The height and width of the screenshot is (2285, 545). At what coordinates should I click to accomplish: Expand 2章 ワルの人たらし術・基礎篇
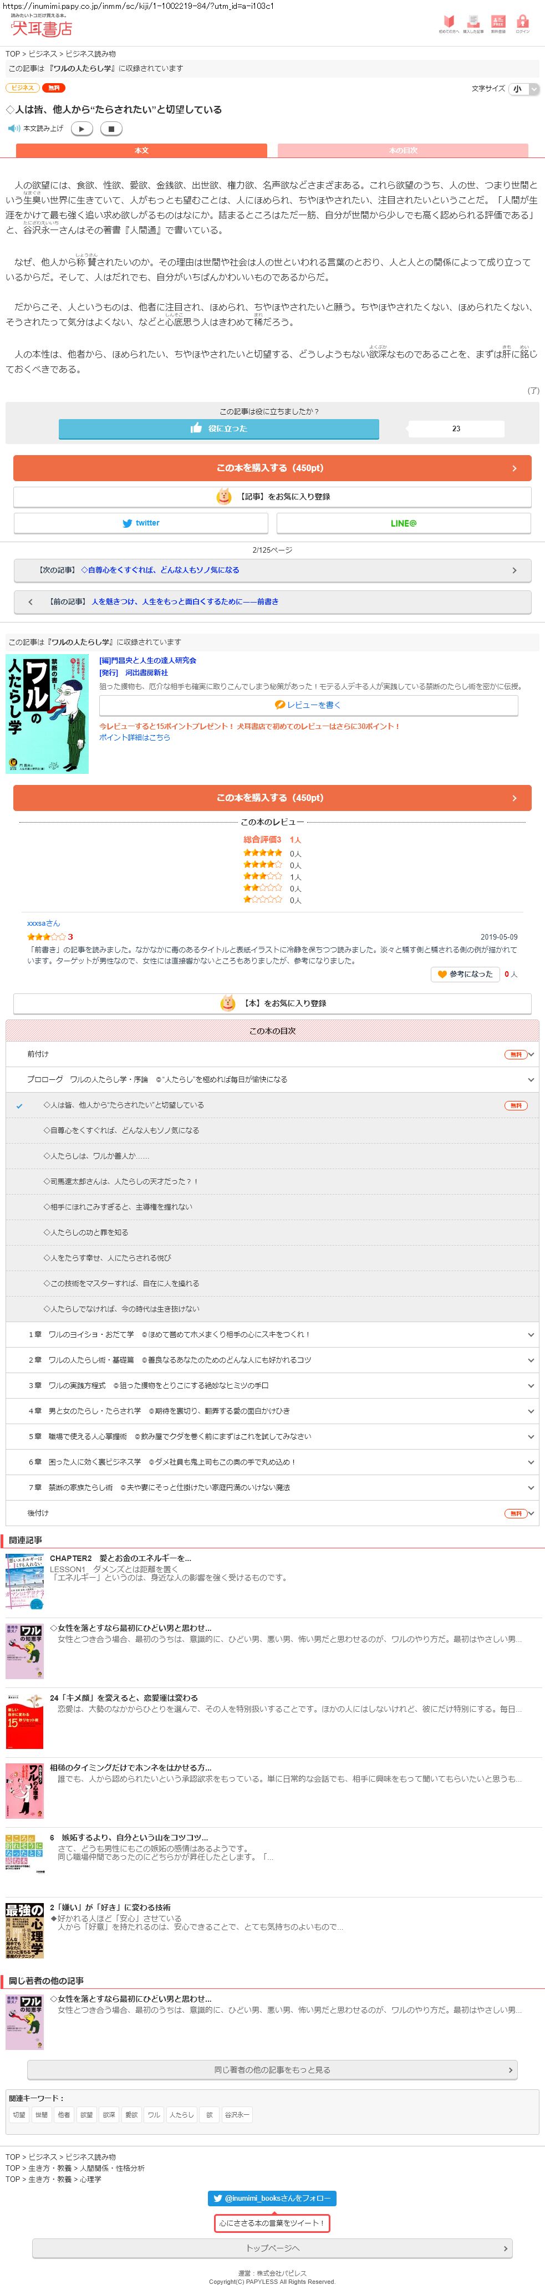(273, 1360)
